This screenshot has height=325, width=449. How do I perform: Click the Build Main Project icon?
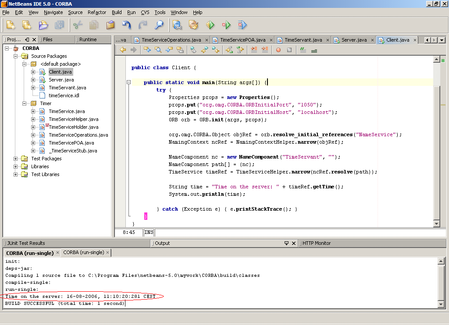(x=177, y=25)
